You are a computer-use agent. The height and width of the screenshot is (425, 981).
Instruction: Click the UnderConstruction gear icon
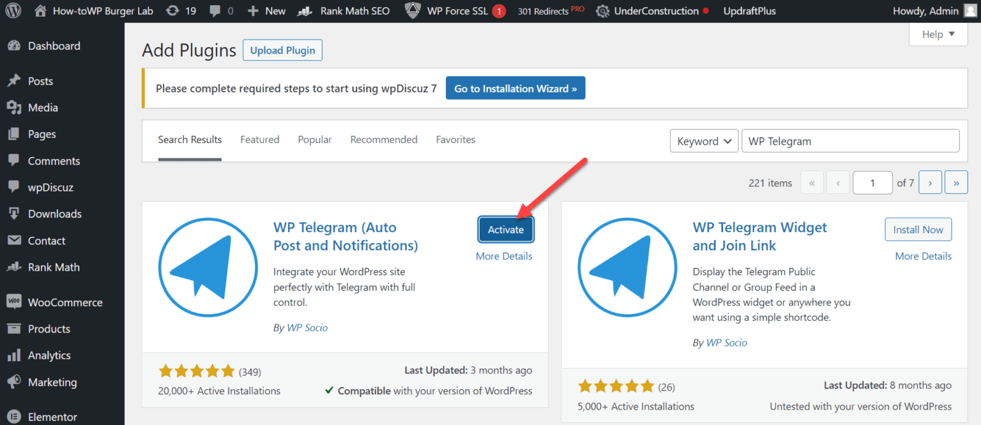pyautogui.click(x=602, y=11)
